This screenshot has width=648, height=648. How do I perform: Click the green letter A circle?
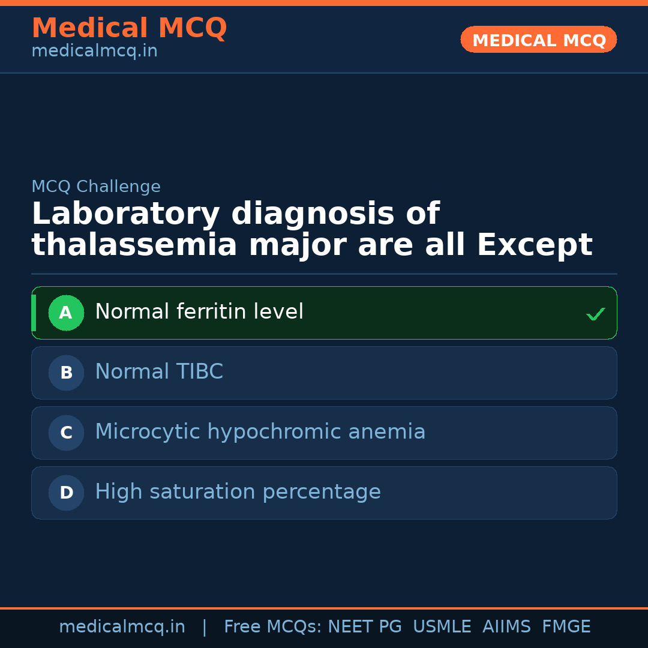[66, 313]
